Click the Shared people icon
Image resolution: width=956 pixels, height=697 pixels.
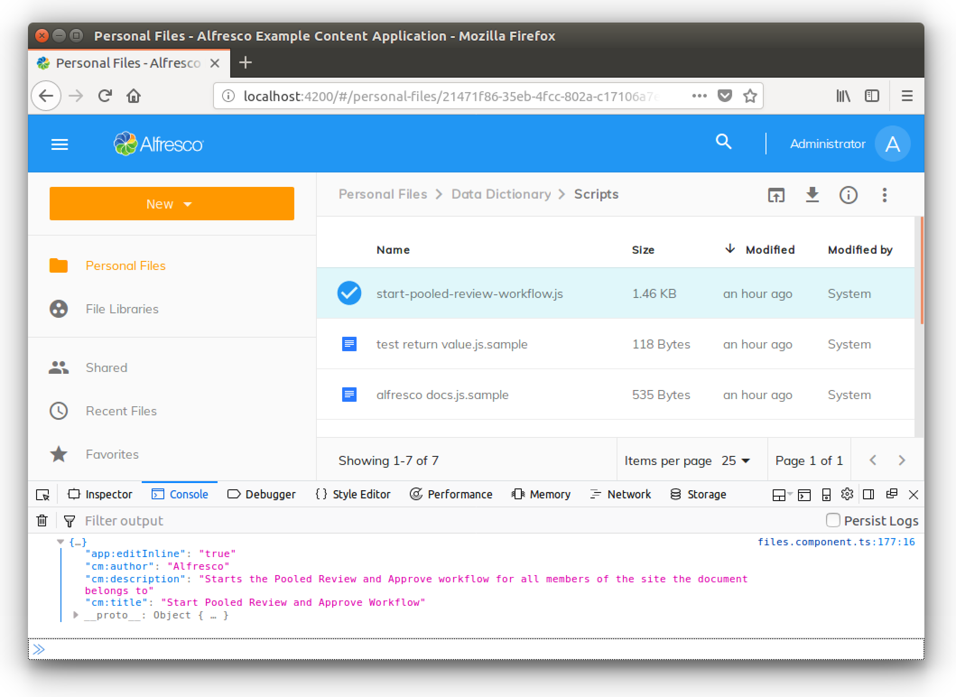[59, 367]
